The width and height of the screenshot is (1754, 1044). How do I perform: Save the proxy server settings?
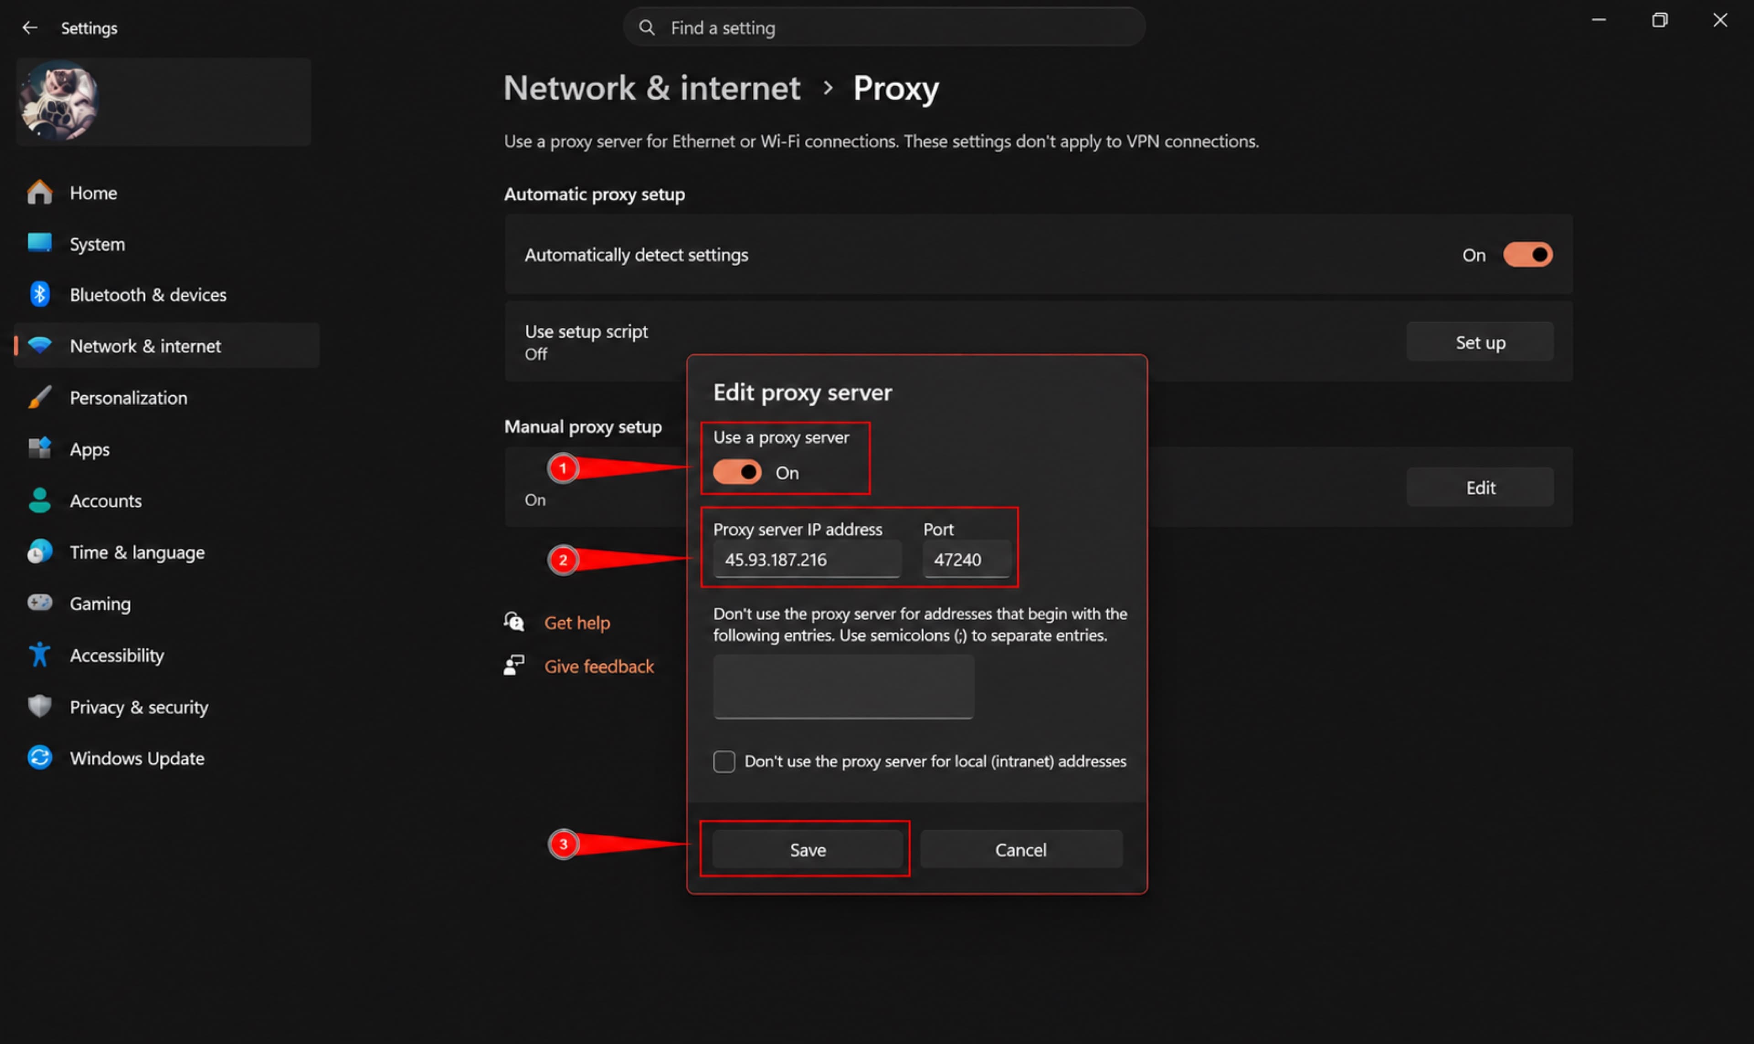click(x=807, y=849)
